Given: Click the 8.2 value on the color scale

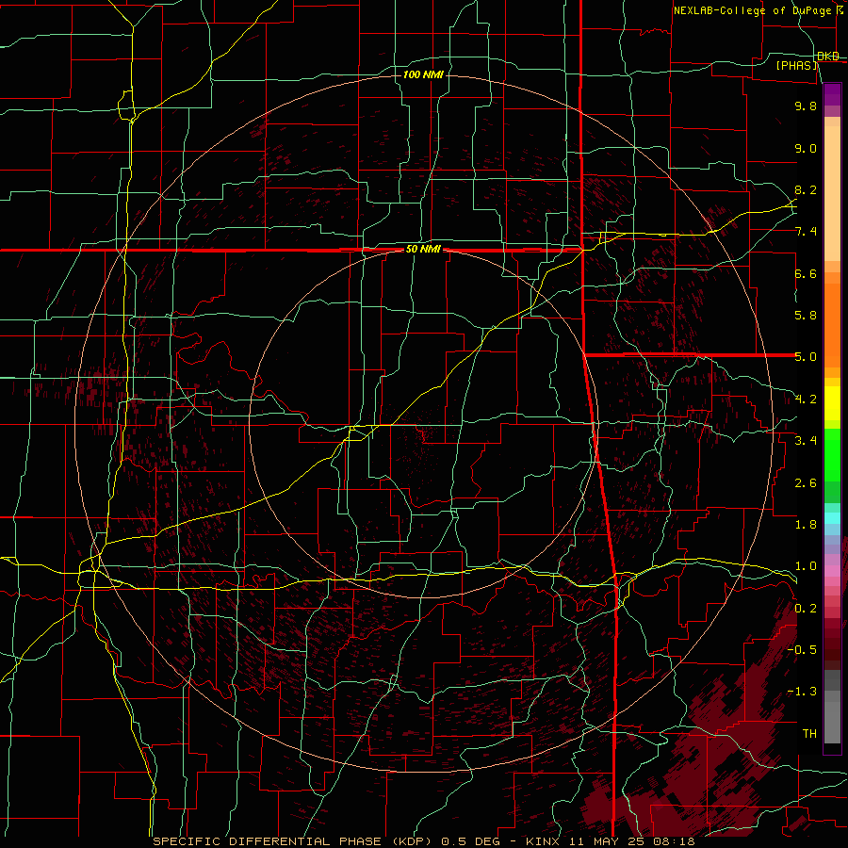Looking at the screenshot, I should pos(806,189).
